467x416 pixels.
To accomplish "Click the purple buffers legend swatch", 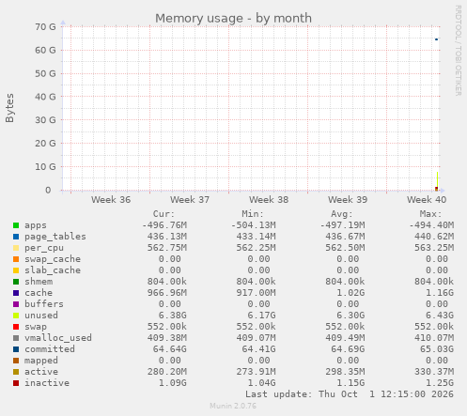I will (x=16, y=304).
